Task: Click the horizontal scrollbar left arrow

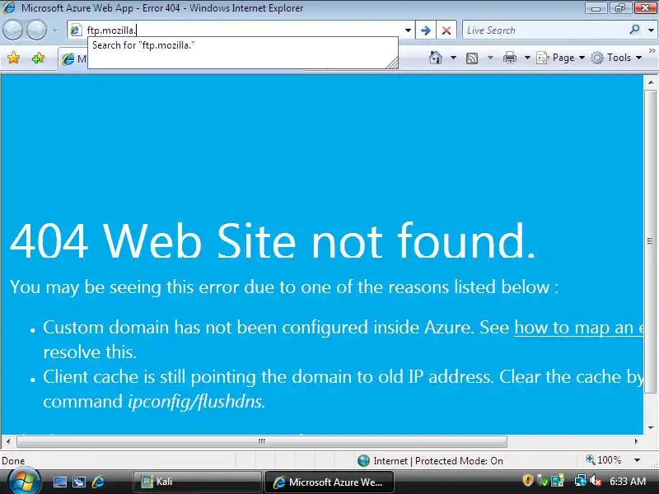Action: pos(7,441)
